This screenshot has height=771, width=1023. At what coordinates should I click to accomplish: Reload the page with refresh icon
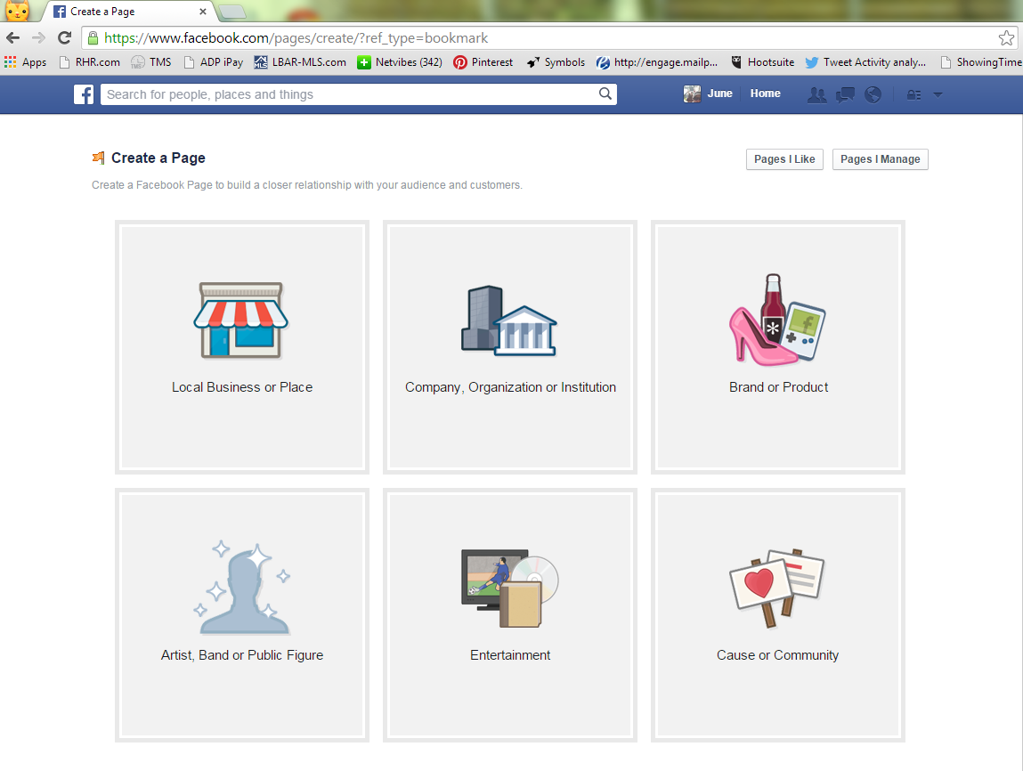click(x=64, y=37)
